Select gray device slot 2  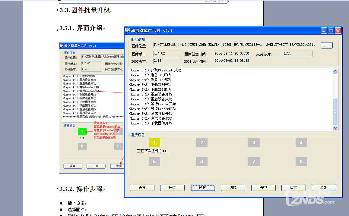click(201, 143)
